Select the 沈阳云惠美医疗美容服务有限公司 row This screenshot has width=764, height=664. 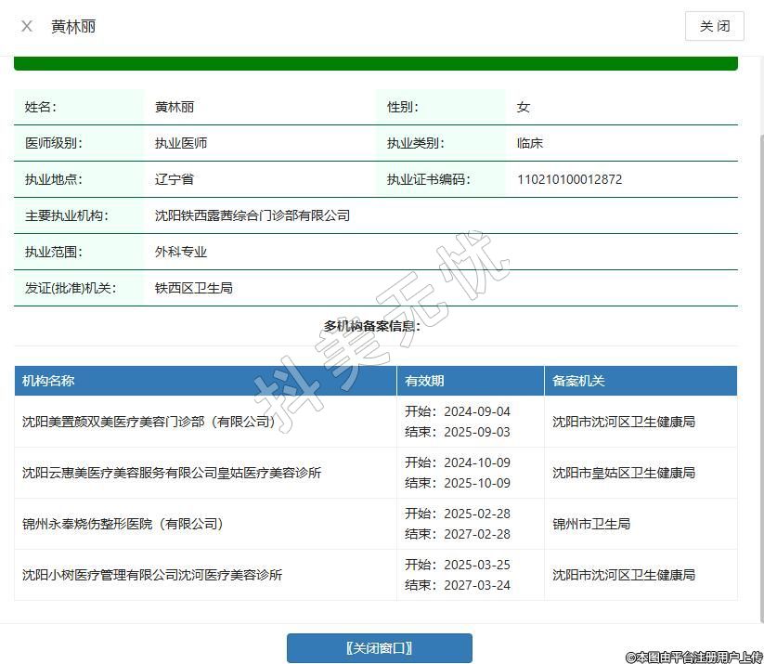(172, 473)
